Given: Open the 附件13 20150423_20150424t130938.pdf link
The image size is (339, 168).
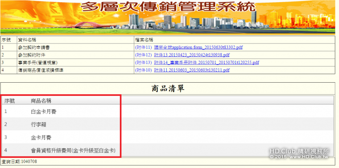Looking at the screenshot, I should [x=191, y=55].
